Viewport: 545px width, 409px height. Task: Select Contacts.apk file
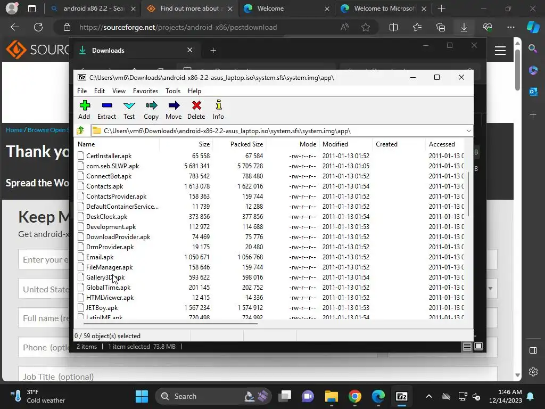pyautogui.click(x=105, y=186)
